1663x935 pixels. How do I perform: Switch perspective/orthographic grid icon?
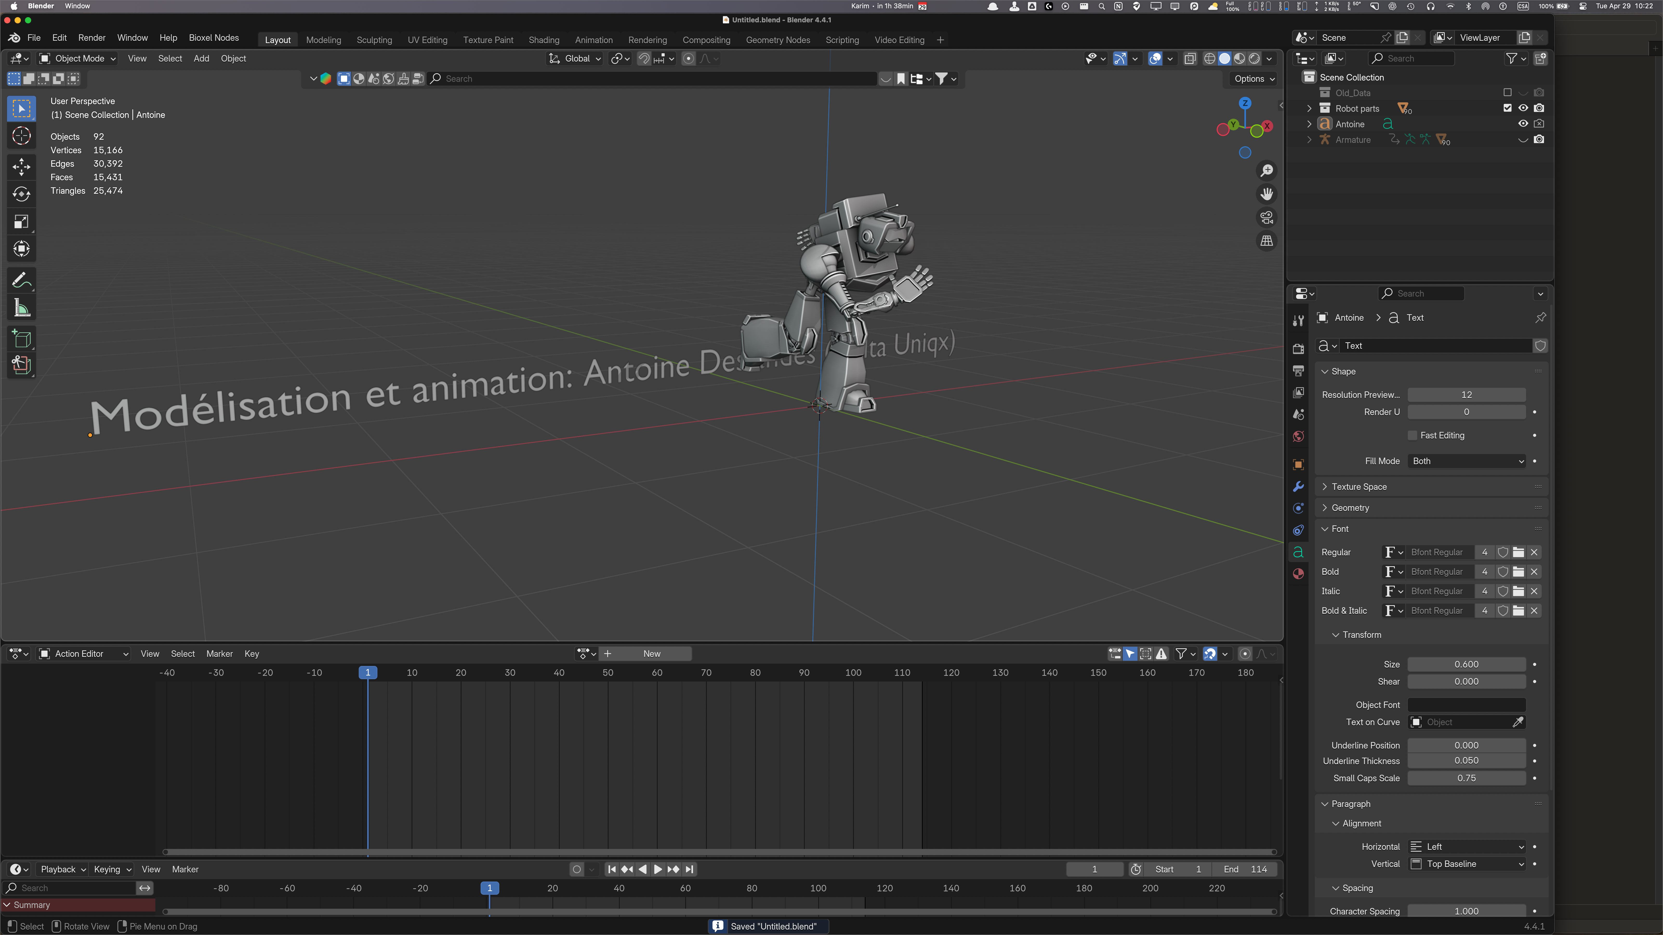1267,241
